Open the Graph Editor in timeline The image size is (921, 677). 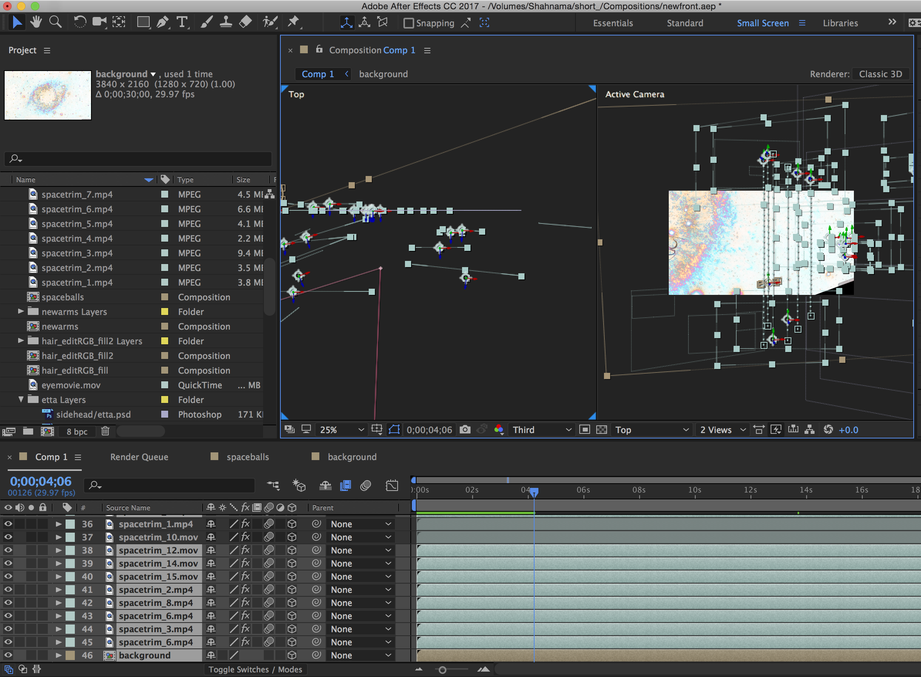[x=392, y=486]
